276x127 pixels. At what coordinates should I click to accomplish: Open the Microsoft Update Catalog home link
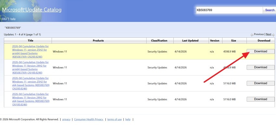pyautogui.click(x=32, y=10)
